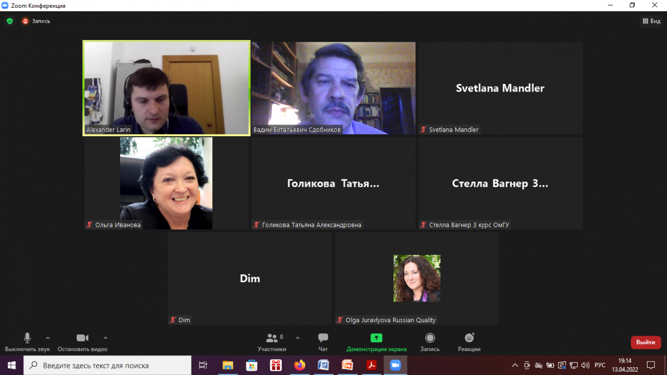The height and width of the screenshot is (375, 667).
Task: Open the Вид view layout menu
Action: click(x=651, y=21)
